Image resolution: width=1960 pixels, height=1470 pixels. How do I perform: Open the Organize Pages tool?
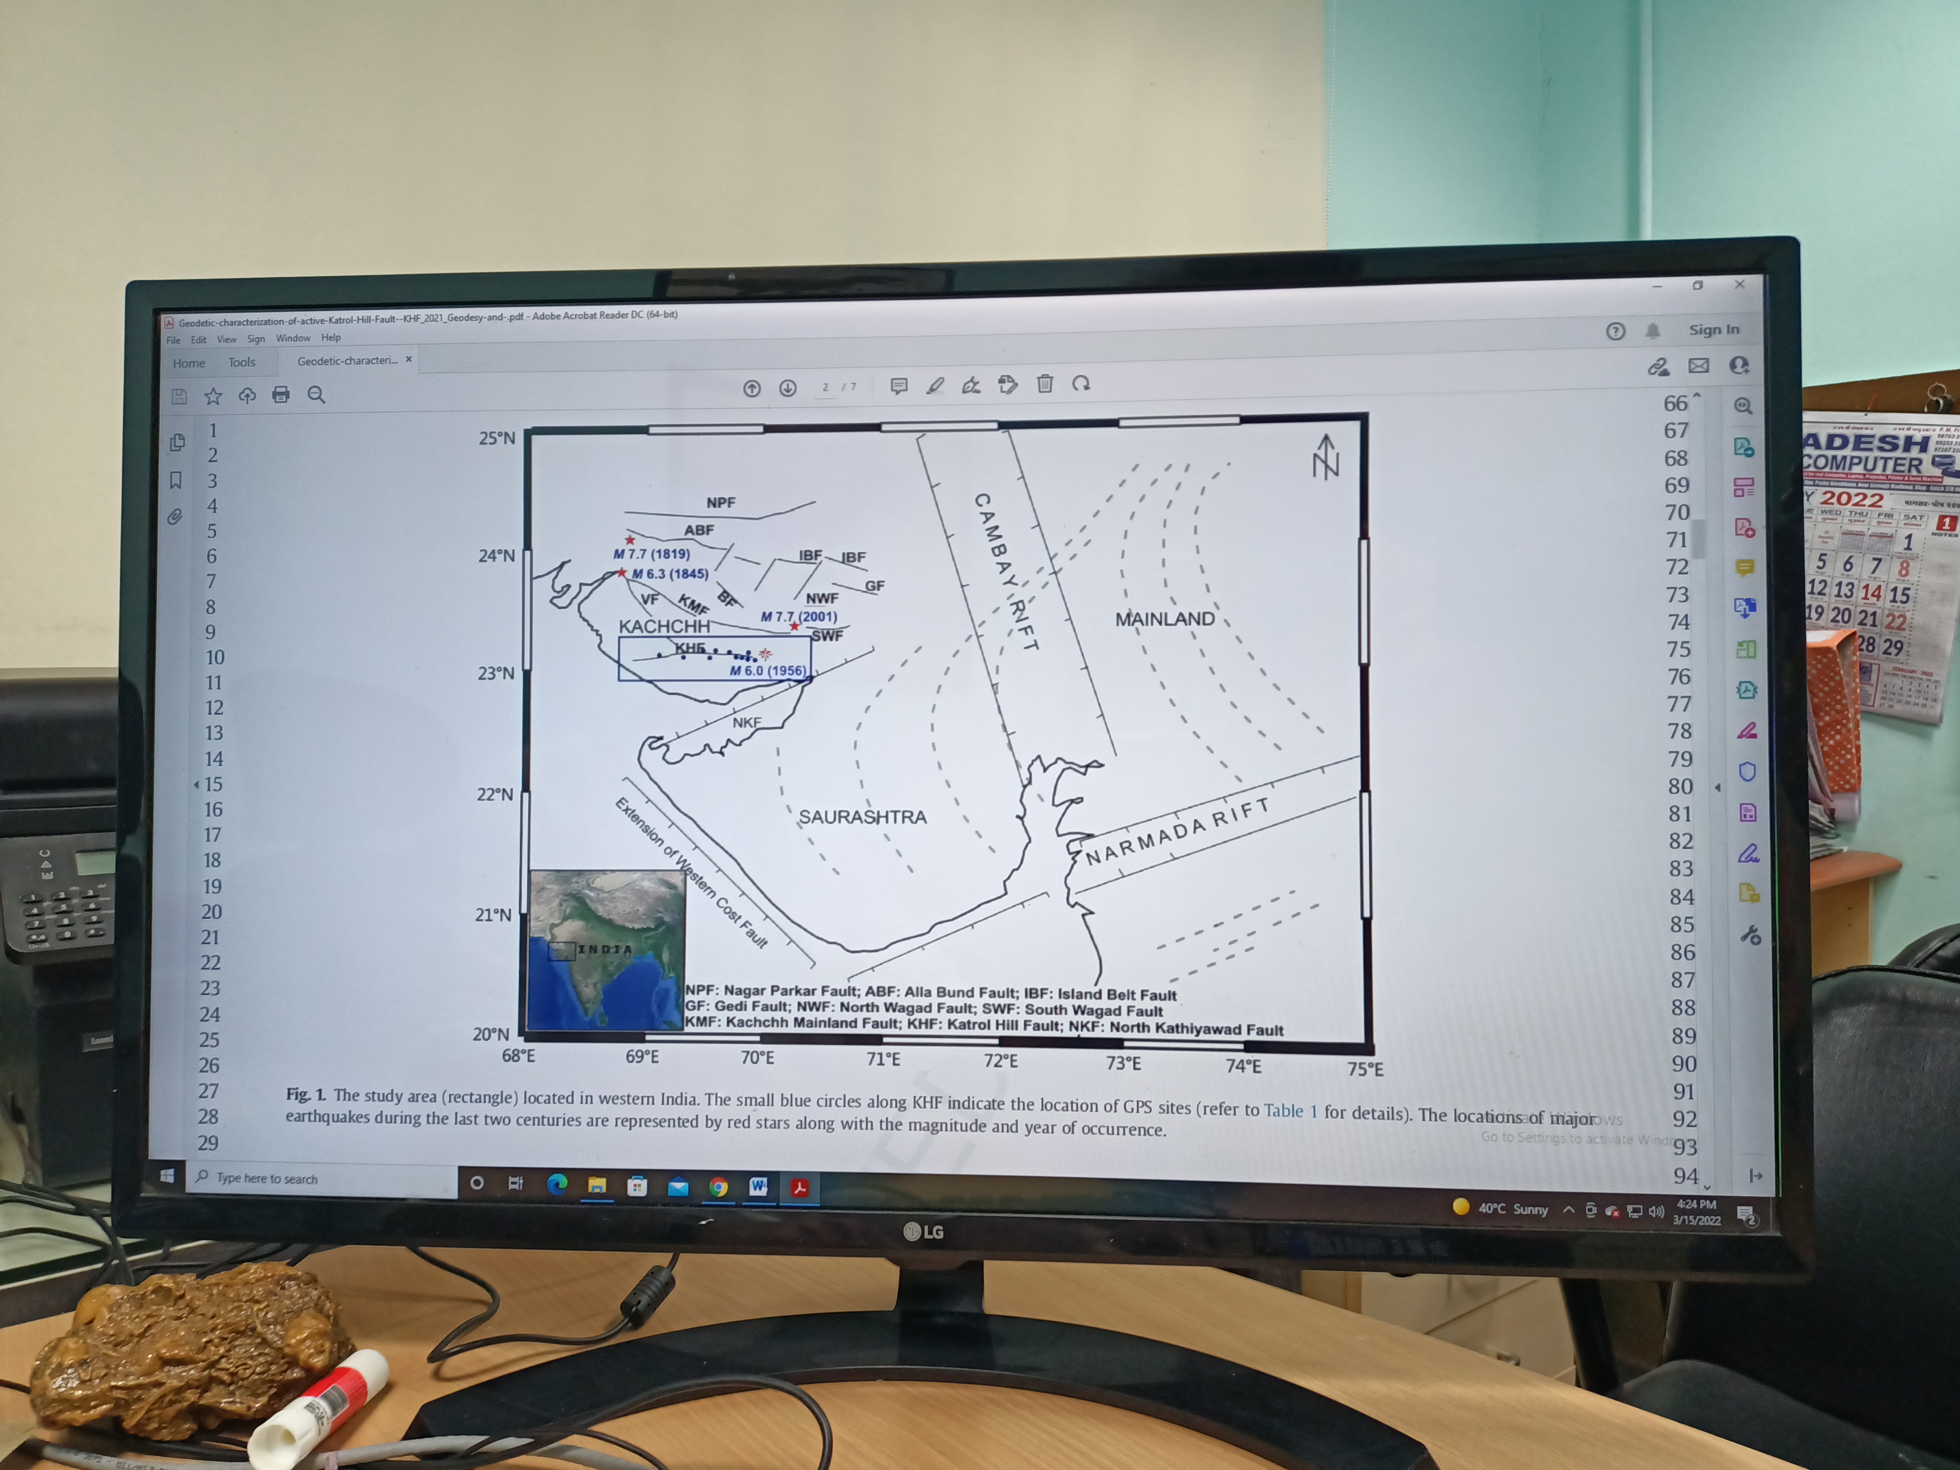1745,649
